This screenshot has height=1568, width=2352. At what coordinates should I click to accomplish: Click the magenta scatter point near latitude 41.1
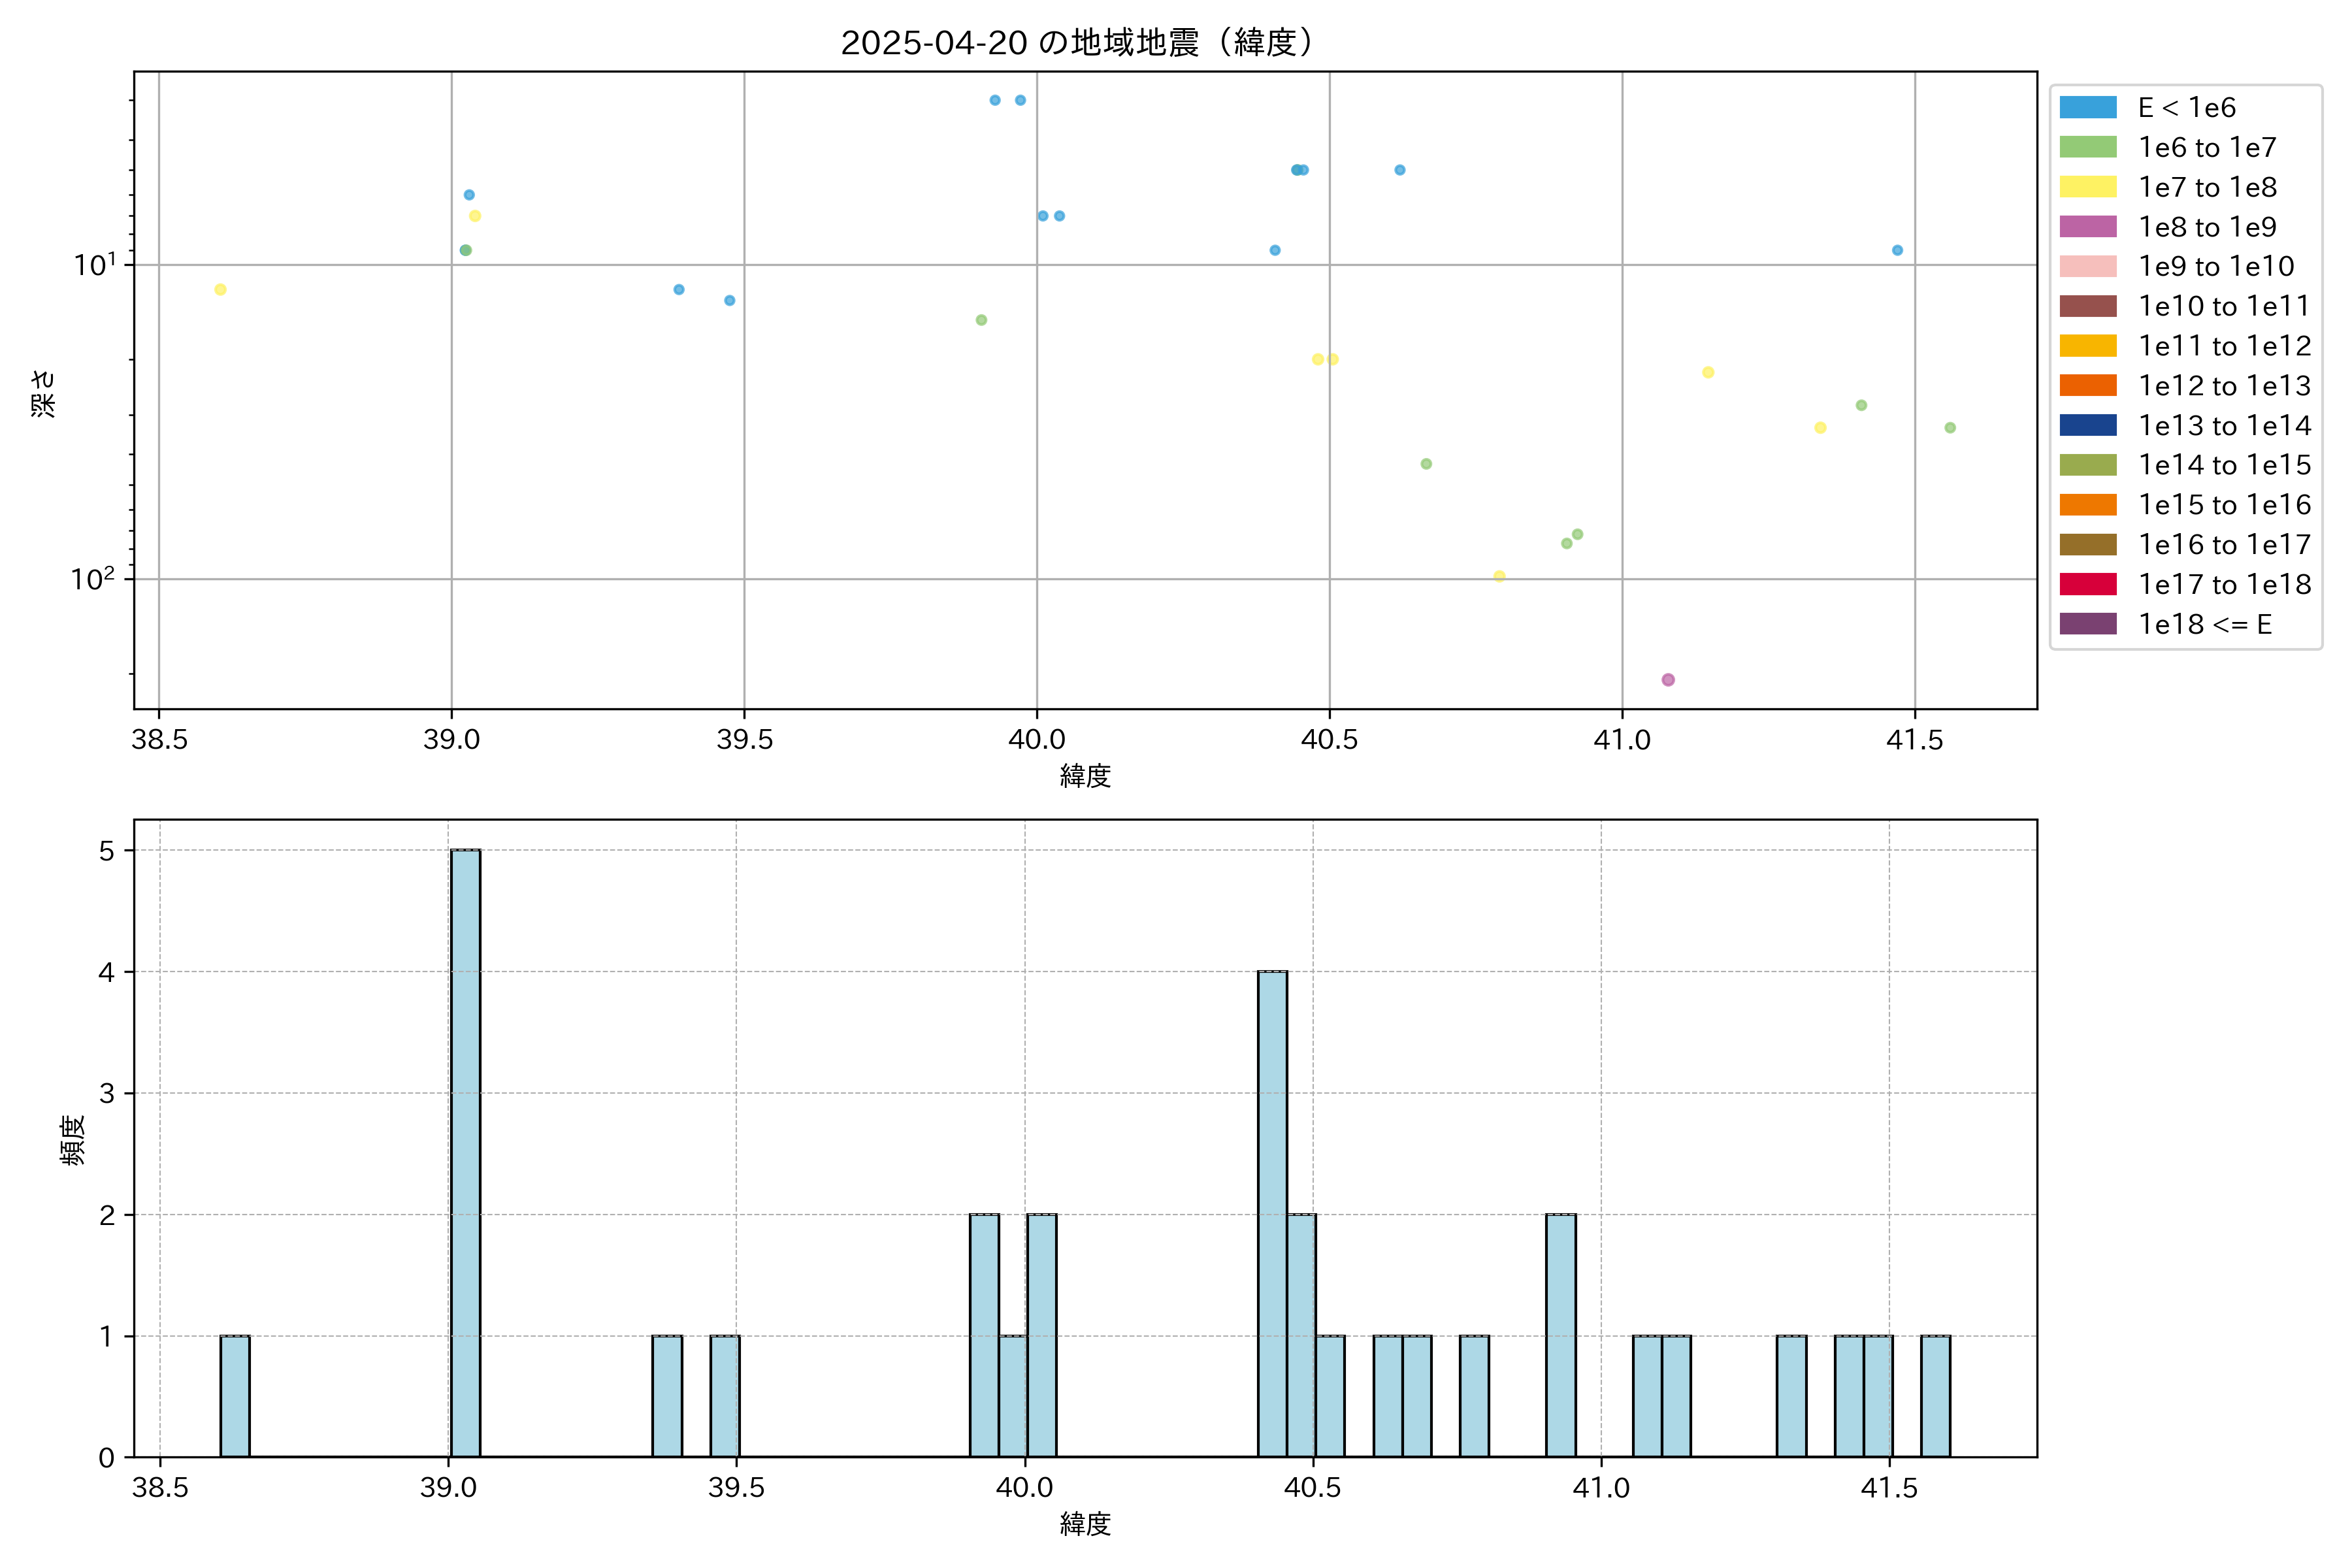tap(1668, 680)
